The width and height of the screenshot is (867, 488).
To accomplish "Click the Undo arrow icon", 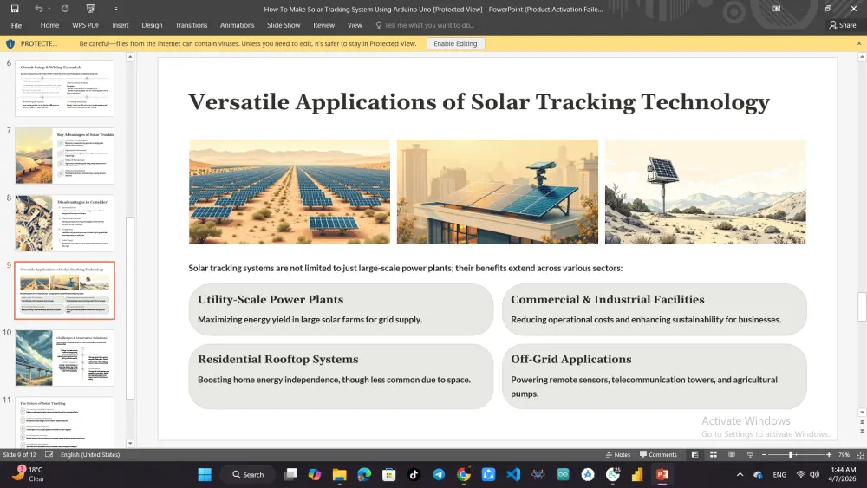I will [x=38, y=9].
